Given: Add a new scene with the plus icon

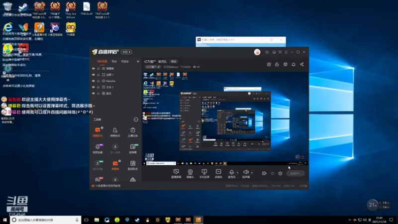Looking at the screenshot, I should point(138,61).
